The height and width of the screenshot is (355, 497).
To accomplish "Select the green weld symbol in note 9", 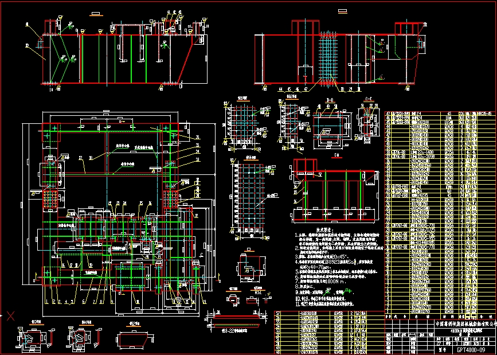I will (x=327, y=291).
